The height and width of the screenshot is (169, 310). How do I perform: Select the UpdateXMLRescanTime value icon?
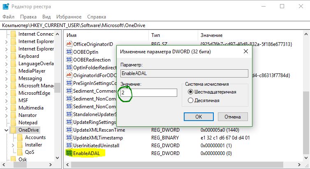69,130
